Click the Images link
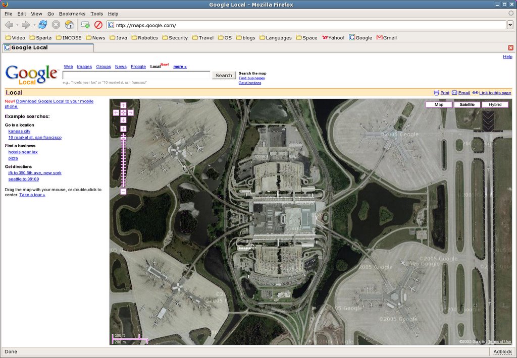 click(84, 67)
